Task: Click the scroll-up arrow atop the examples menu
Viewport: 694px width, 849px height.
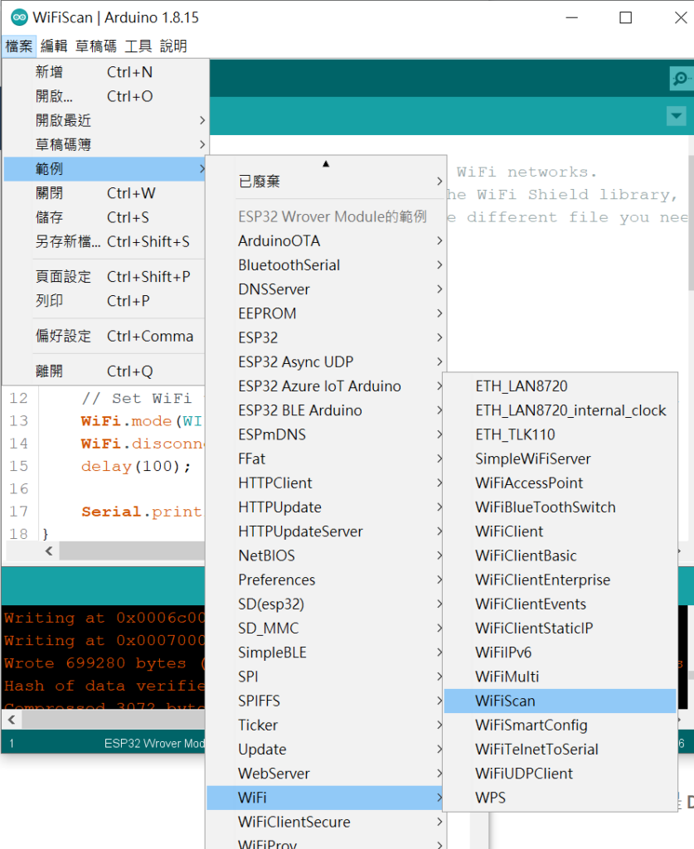Action: [x=326, y=164]
